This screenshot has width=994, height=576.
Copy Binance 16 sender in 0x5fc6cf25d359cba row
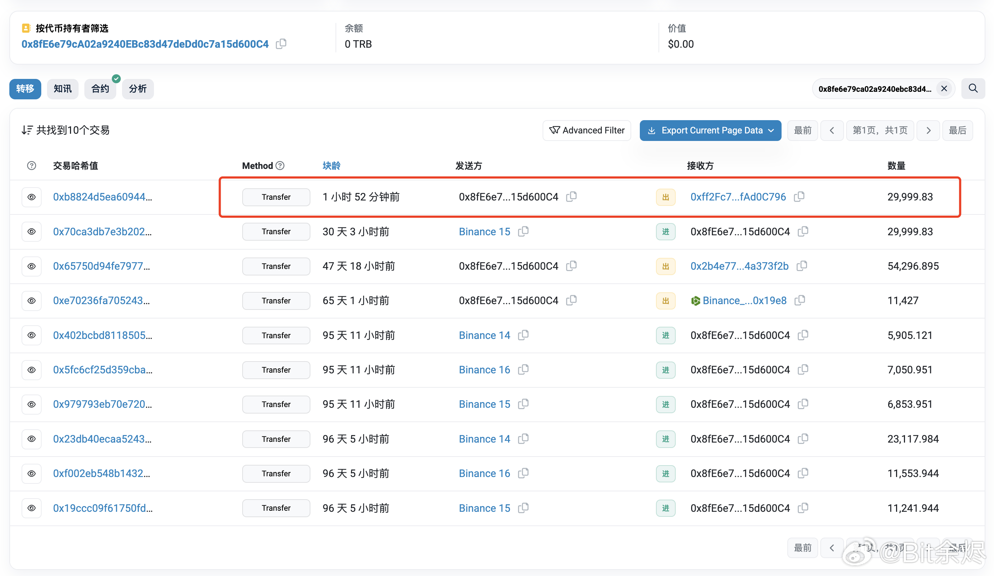click(x=524, y=369)
